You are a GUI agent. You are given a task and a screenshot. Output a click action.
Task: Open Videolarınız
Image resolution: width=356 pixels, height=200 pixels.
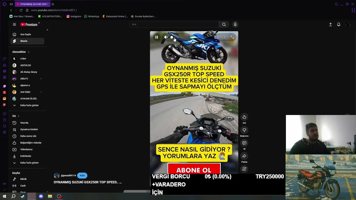click(x=27, y=149)
